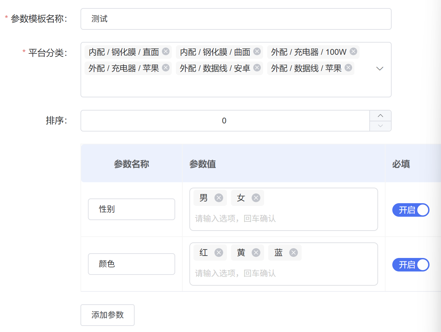Expand the 平台分类 dropdown arrow
The width and height of the screenshot is (441, 332).
pyautogui.click(x=380, y=69)
